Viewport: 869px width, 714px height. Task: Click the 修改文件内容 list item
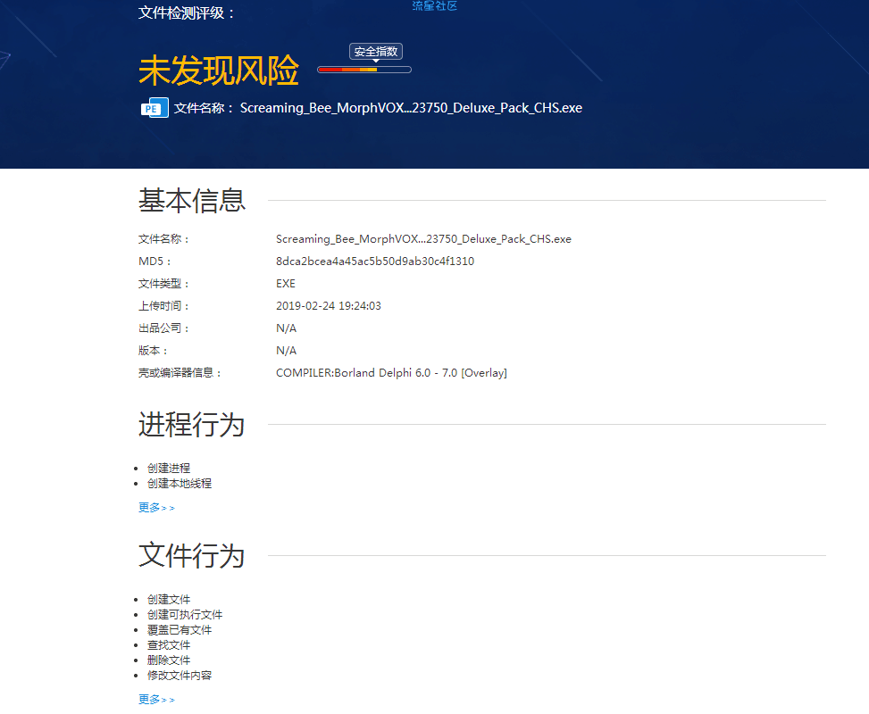click(x=180, y=676)
